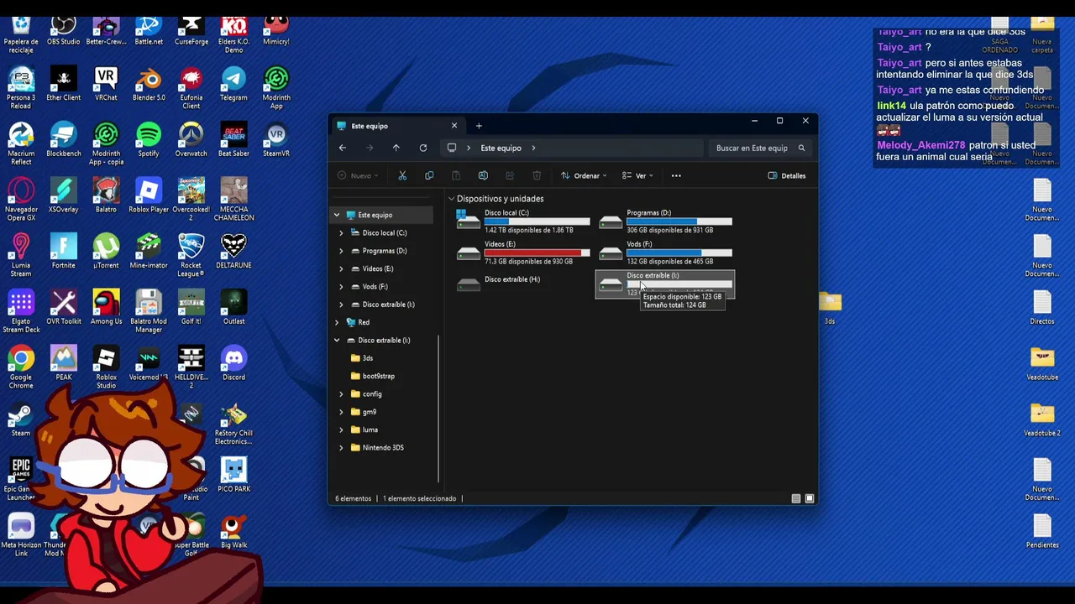Click Este equipo in the address breadcrumb

(501, 148)
